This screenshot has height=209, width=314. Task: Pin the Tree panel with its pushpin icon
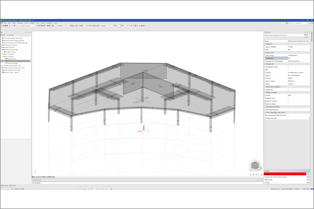click(x=28, y=32)
